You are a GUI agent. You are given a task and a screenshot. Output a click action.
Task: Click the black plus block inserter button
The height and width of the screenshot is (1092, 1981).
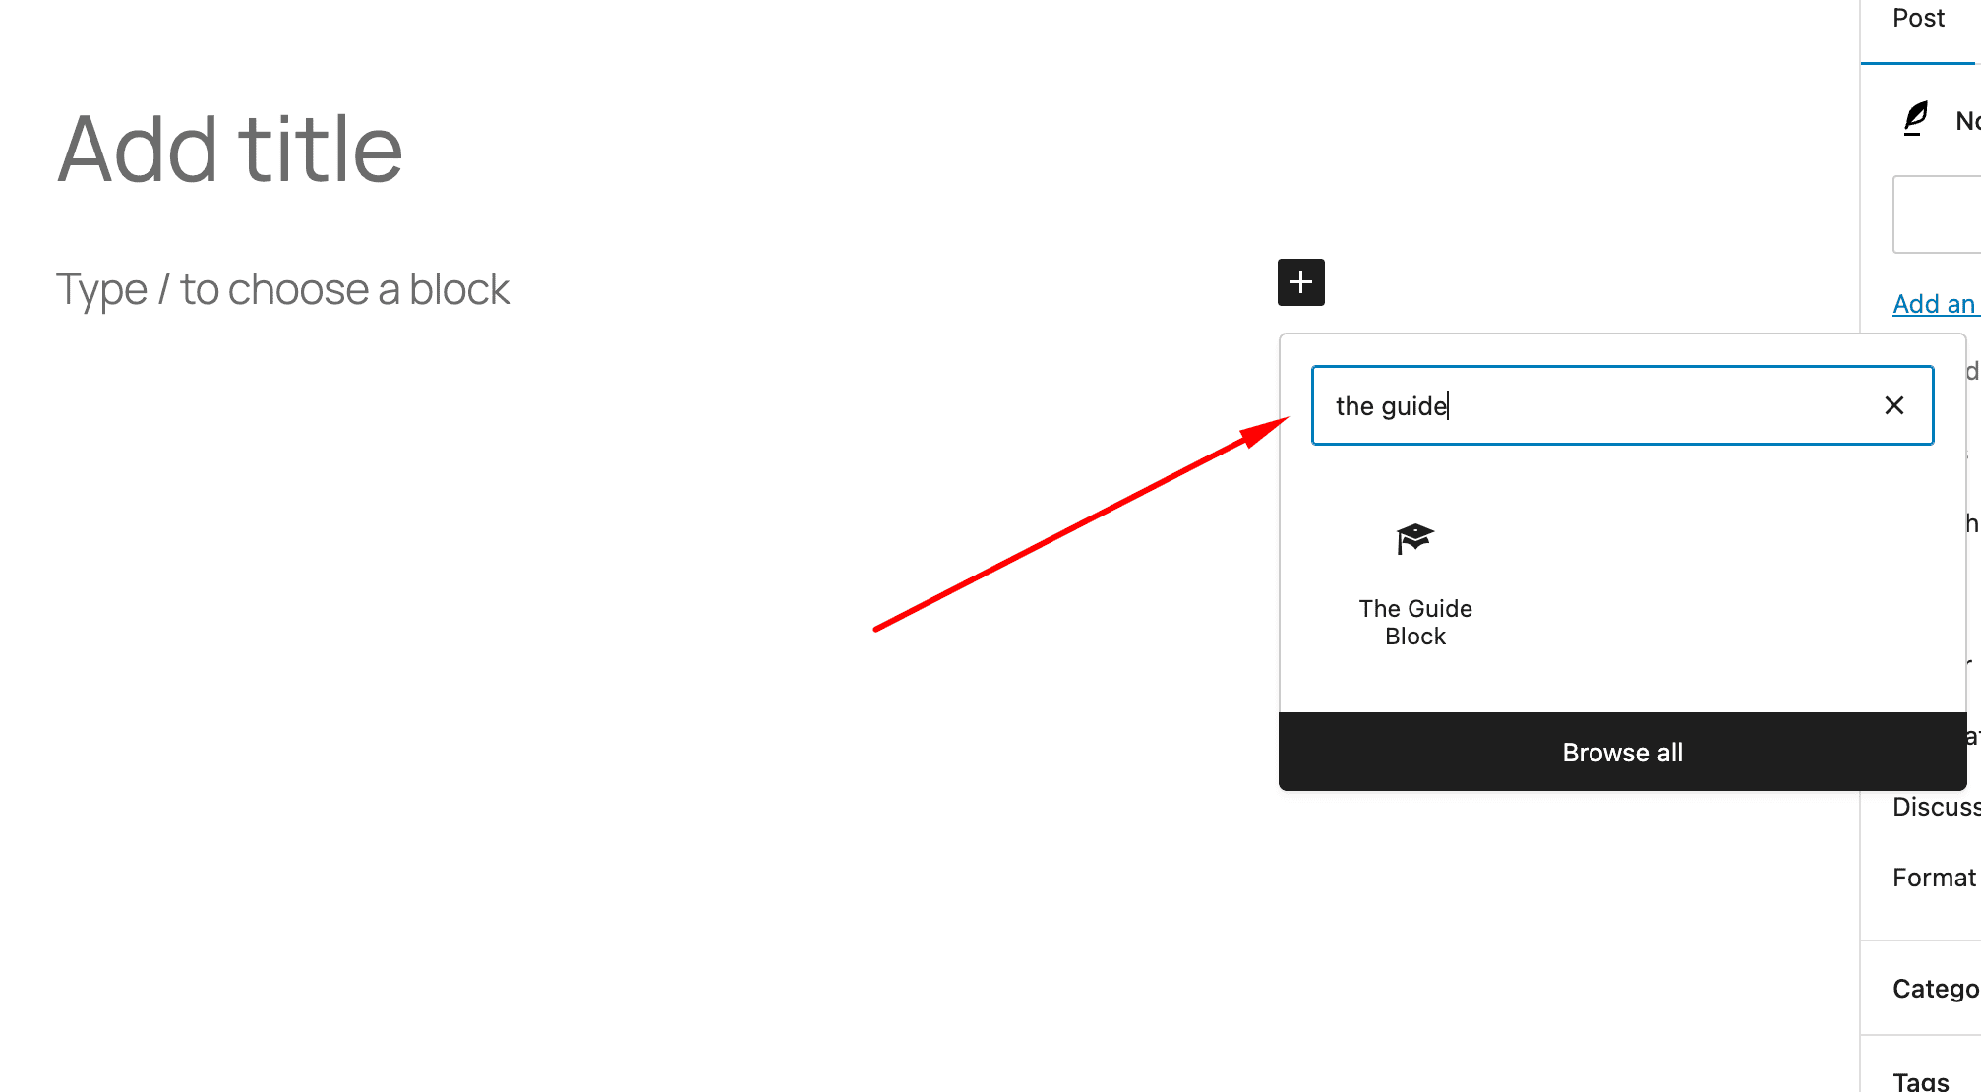(1300, 282)
